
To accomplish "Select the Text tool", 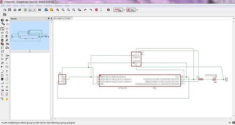I will coord(7,71).
